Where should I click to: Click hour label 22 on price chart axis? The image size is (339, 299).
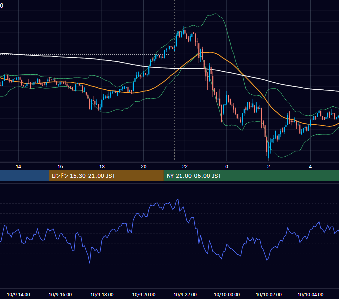coord(185,167)
